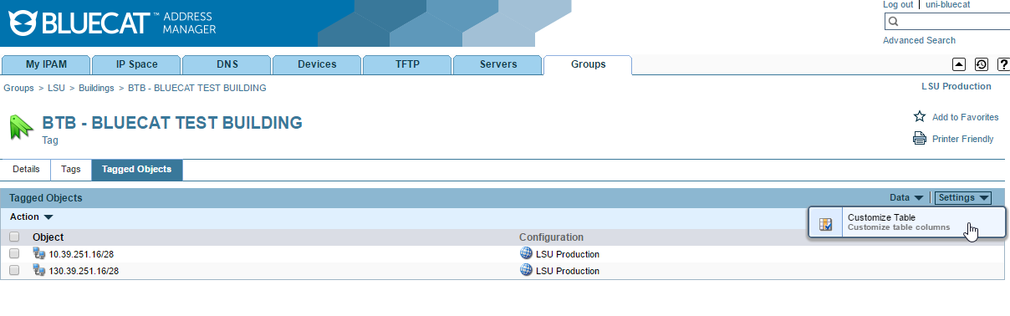Check the box for 130.39.251.16/28
The height and width of the screenshot is (316, 1010).
coord(14,270)
